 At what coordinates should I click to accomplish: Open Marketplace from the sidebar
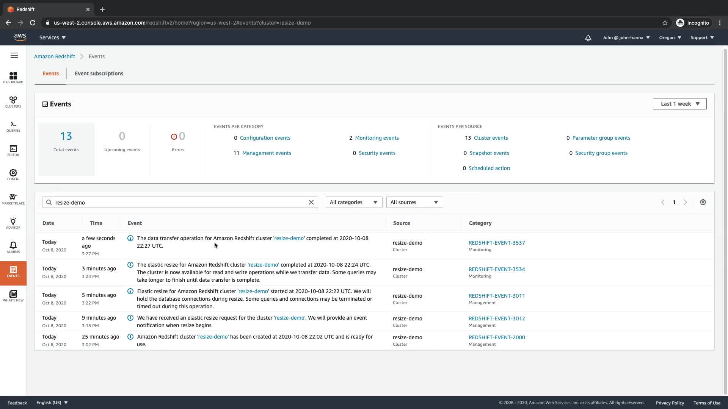click(x=13, y=199)
